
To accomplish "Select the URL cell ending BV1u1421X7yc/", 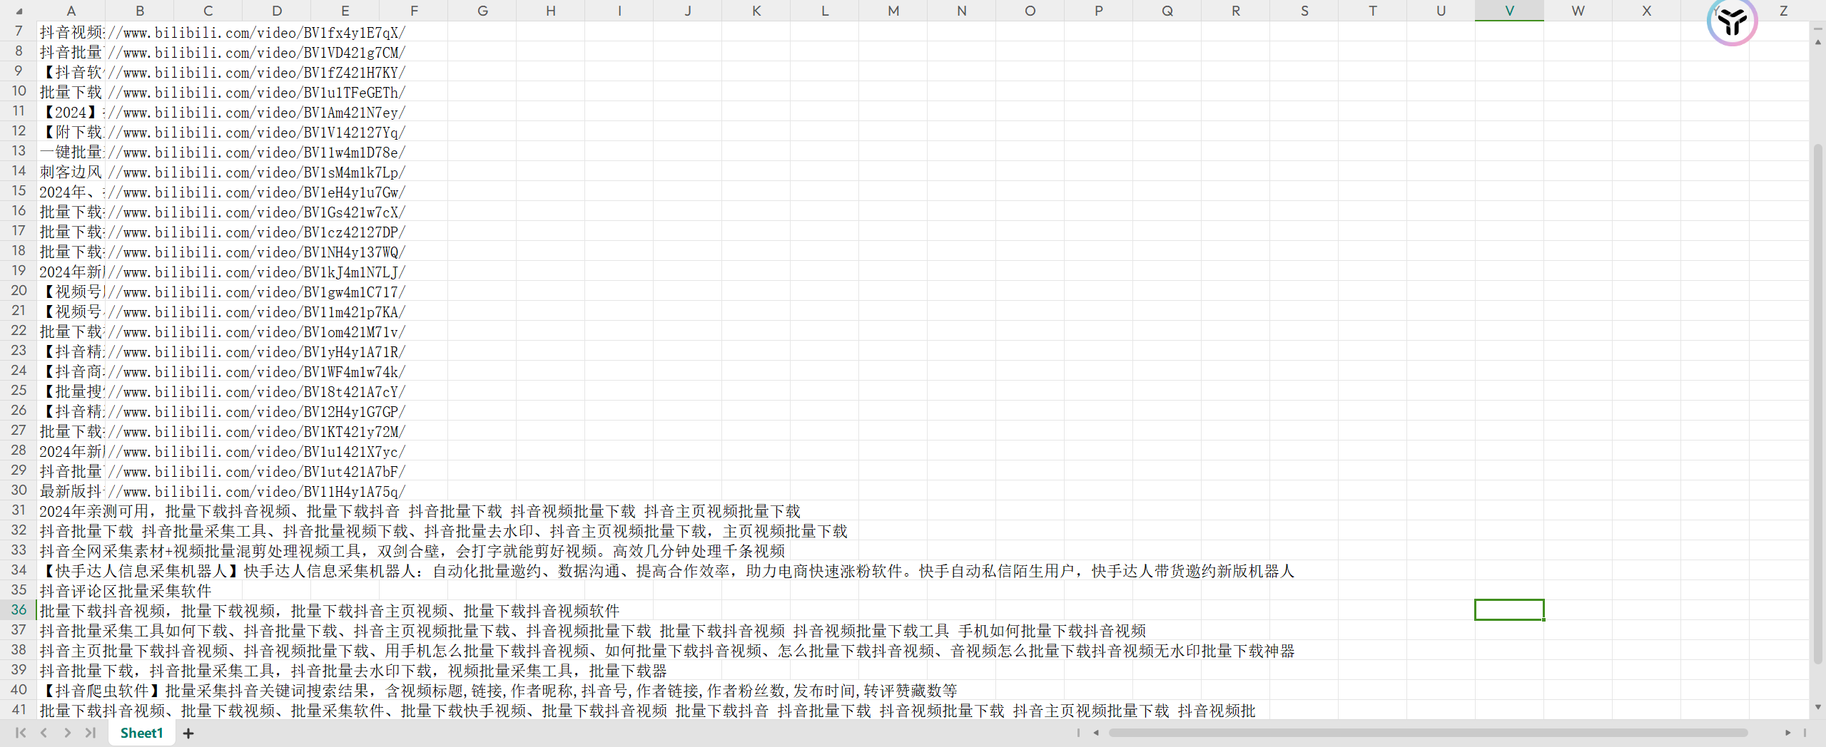I will pyautogui.click(x=256, y=451).
